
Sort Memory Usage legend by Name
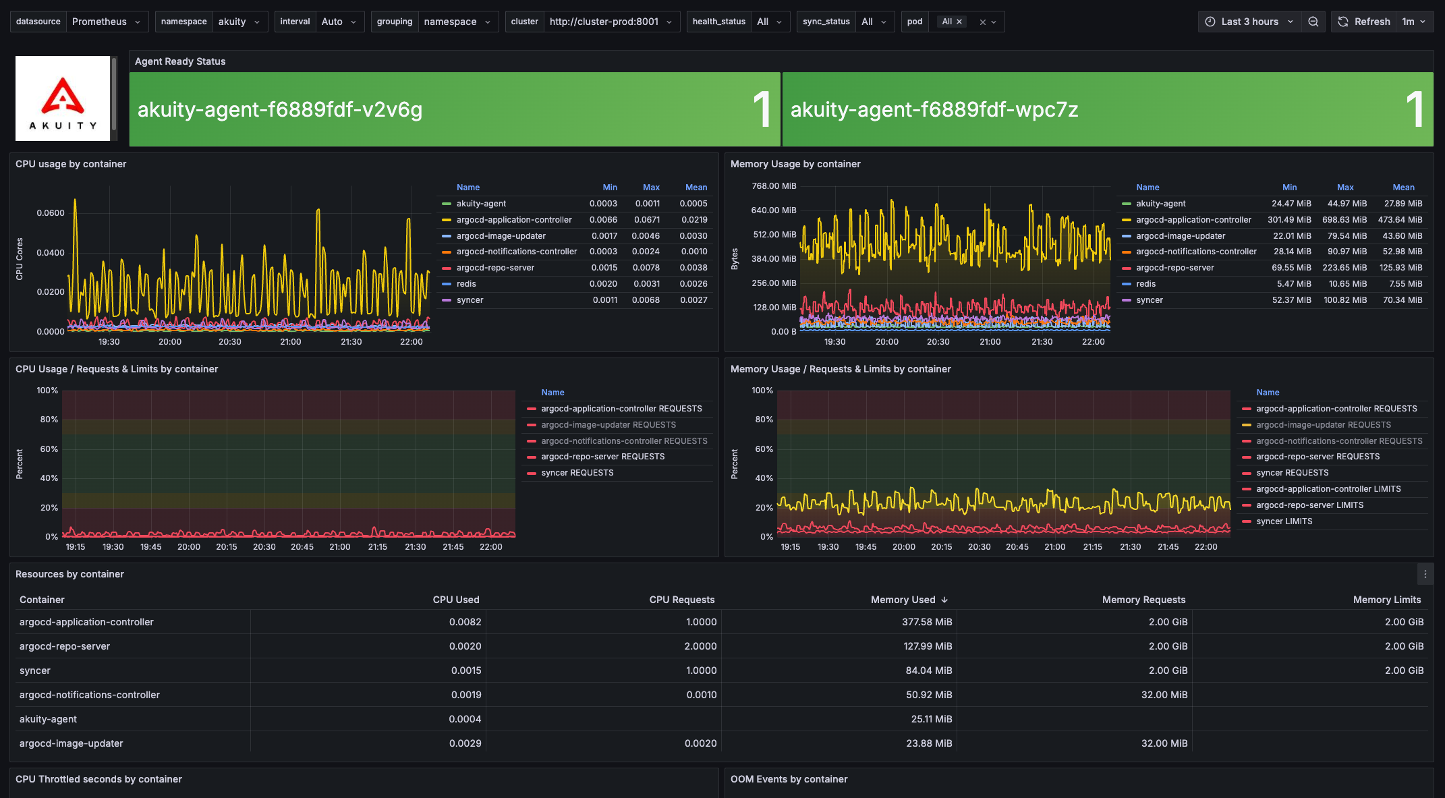pos(1147,188)
